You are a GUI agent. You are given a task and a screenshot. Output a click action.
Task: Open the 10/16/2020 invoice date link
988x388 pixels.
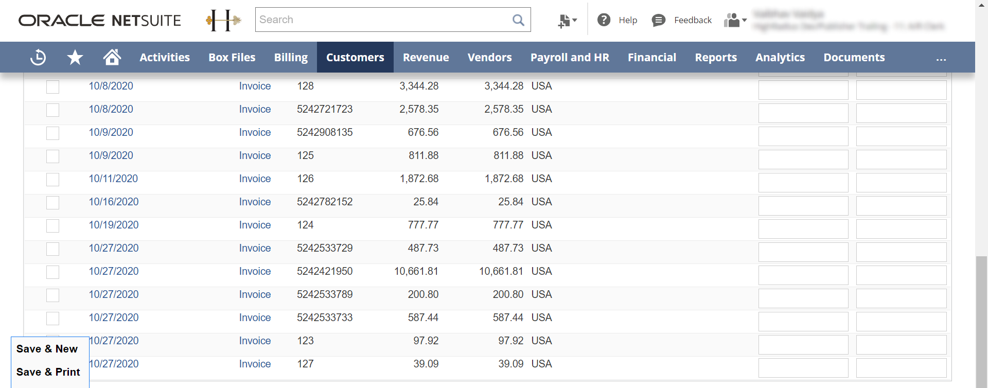[114, 202]
